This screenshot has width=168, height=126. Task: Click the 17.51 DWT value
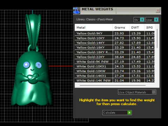click(136, 76)
